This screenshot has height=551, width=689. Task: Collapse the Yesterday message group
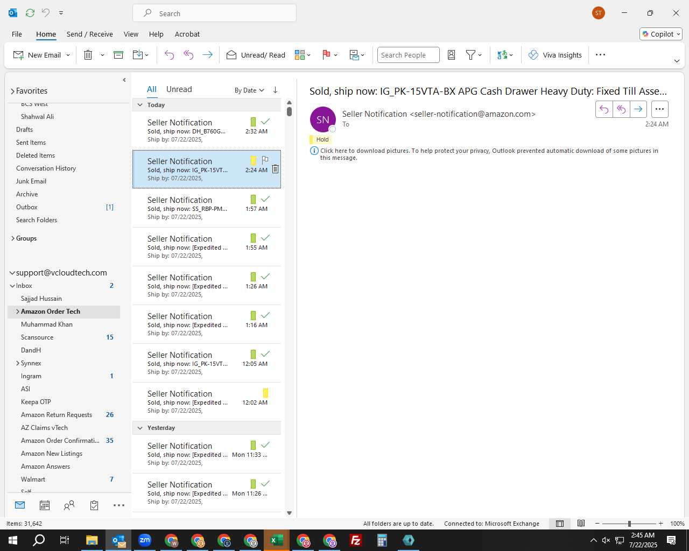(140, 428)
